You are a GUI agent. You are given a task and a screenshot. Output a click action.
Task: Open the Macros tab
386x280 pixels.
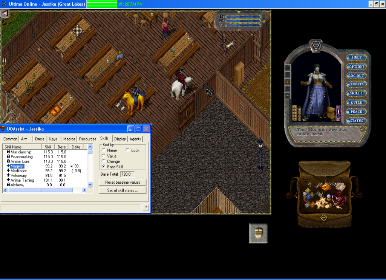click(x=69, y=139)
